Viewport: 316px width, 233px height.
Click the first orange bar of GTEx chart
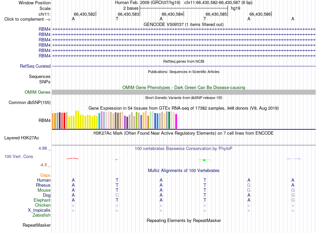coord(53,121)
